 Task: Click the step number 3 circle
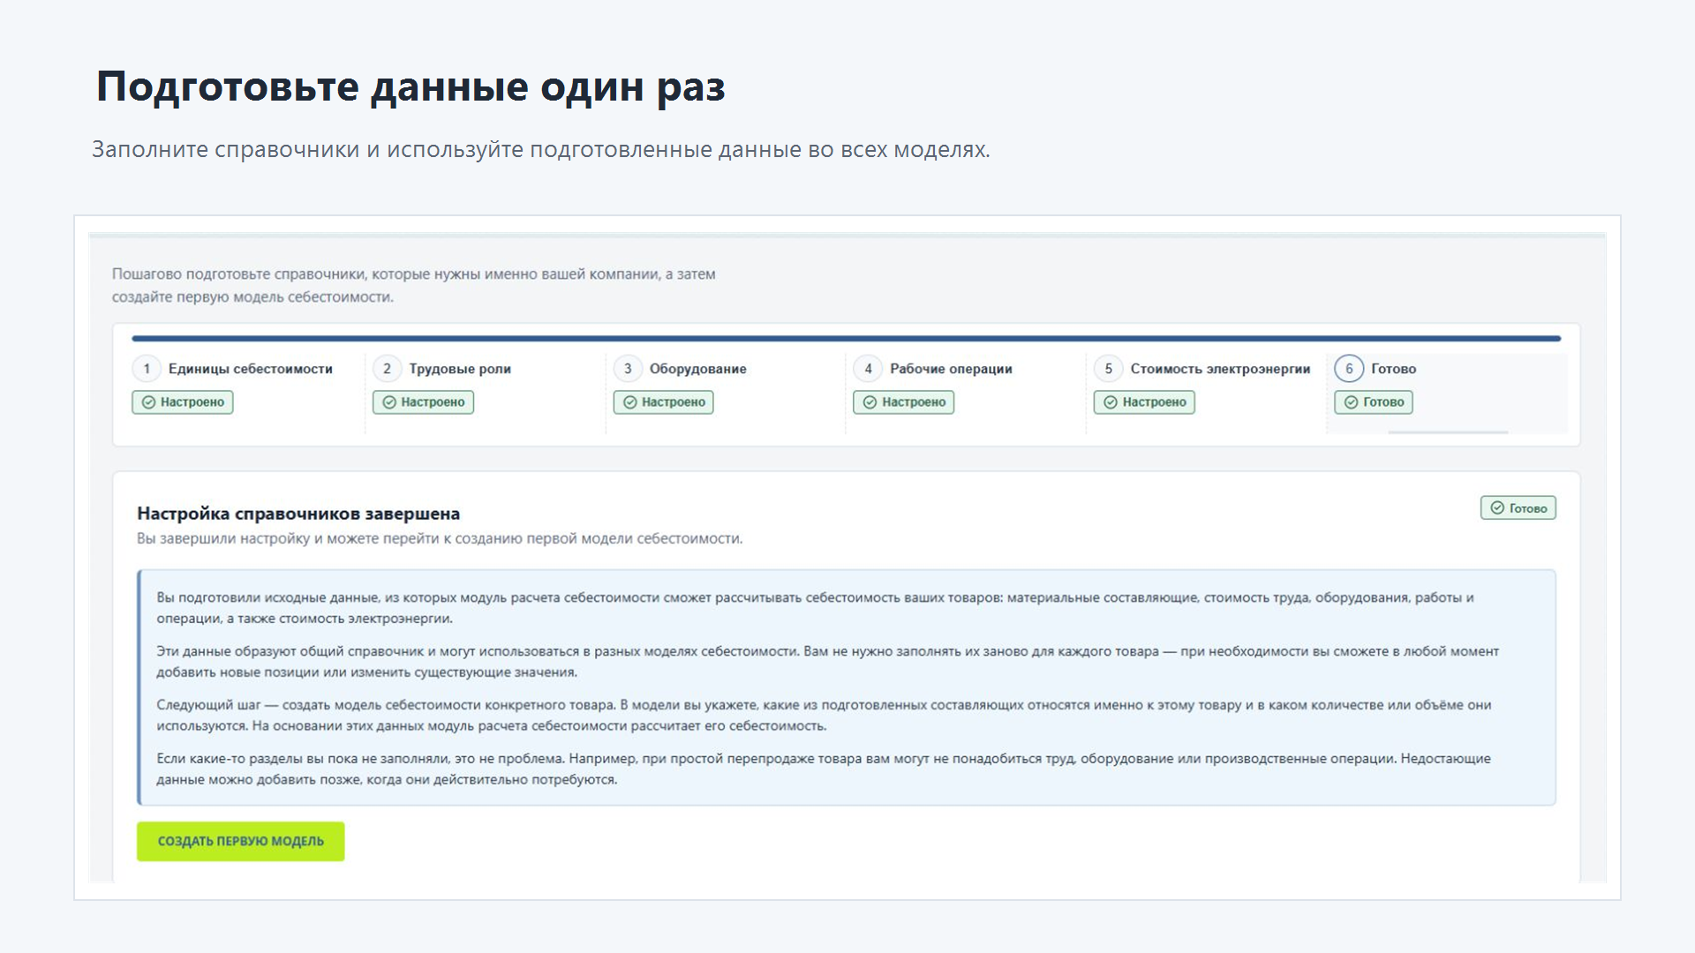(x=628, y=369)
